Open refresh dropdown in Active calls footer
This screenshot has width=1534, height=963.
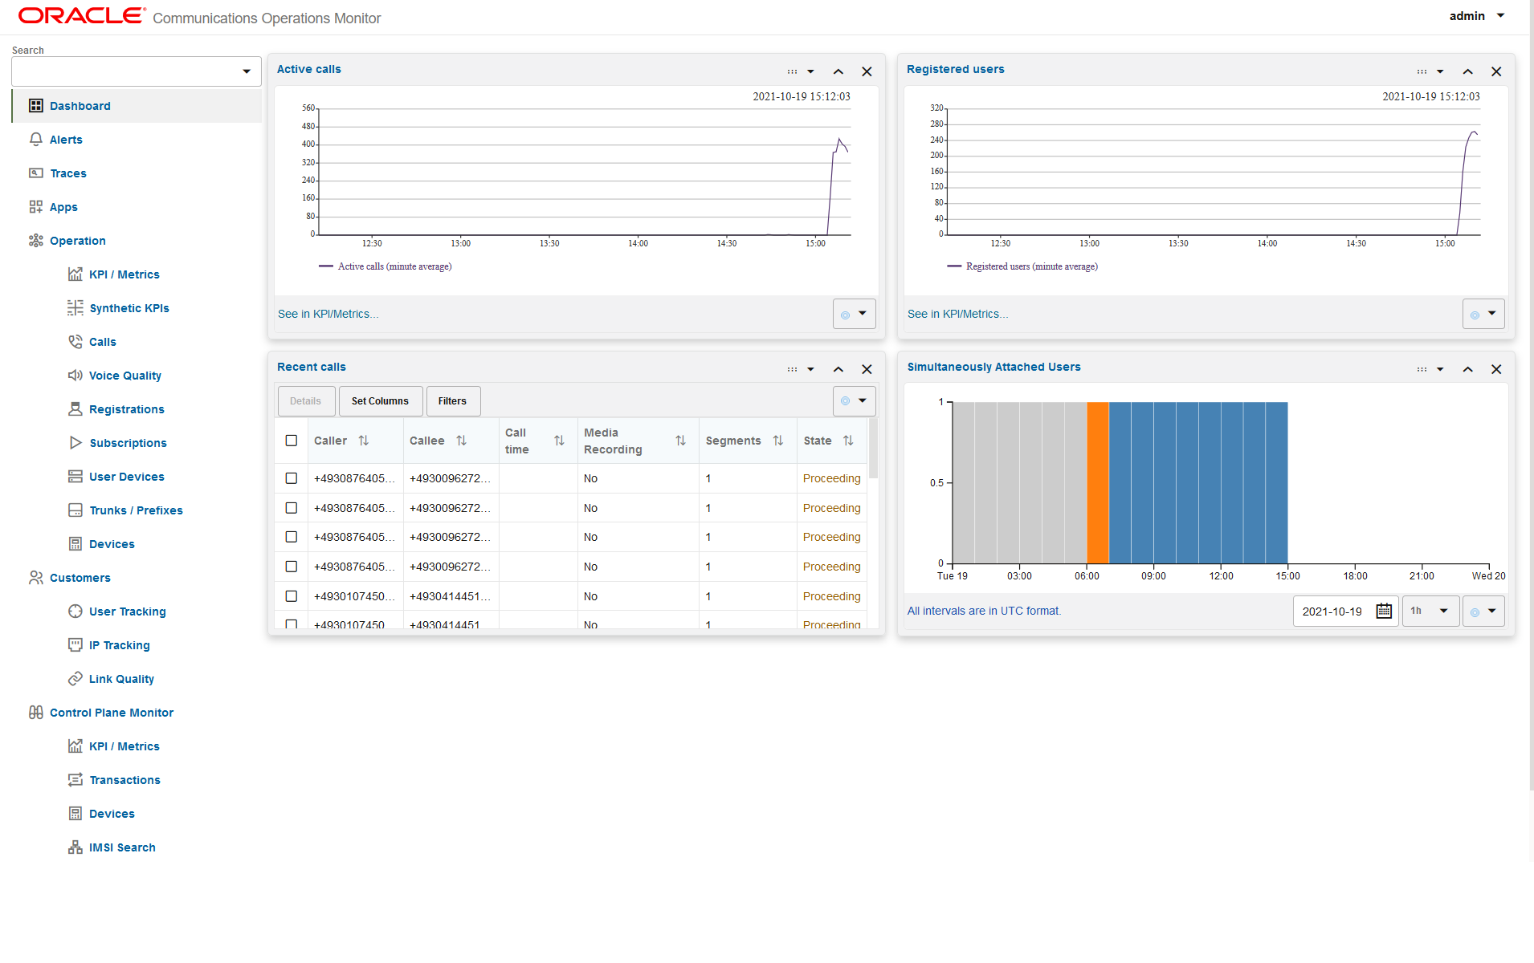point(854,314)
